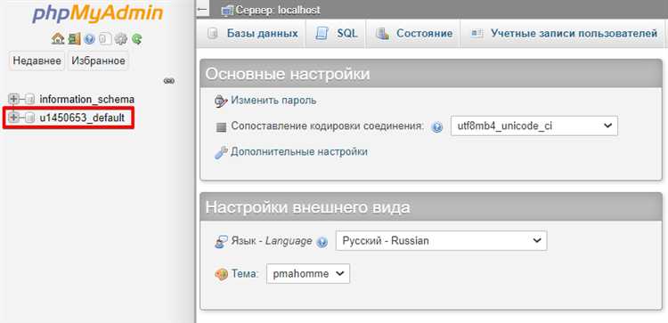This screenshot has width=668, height=323.
Task: Select the information_schema database
Action: pyautogui.click(x=87, y=99)
